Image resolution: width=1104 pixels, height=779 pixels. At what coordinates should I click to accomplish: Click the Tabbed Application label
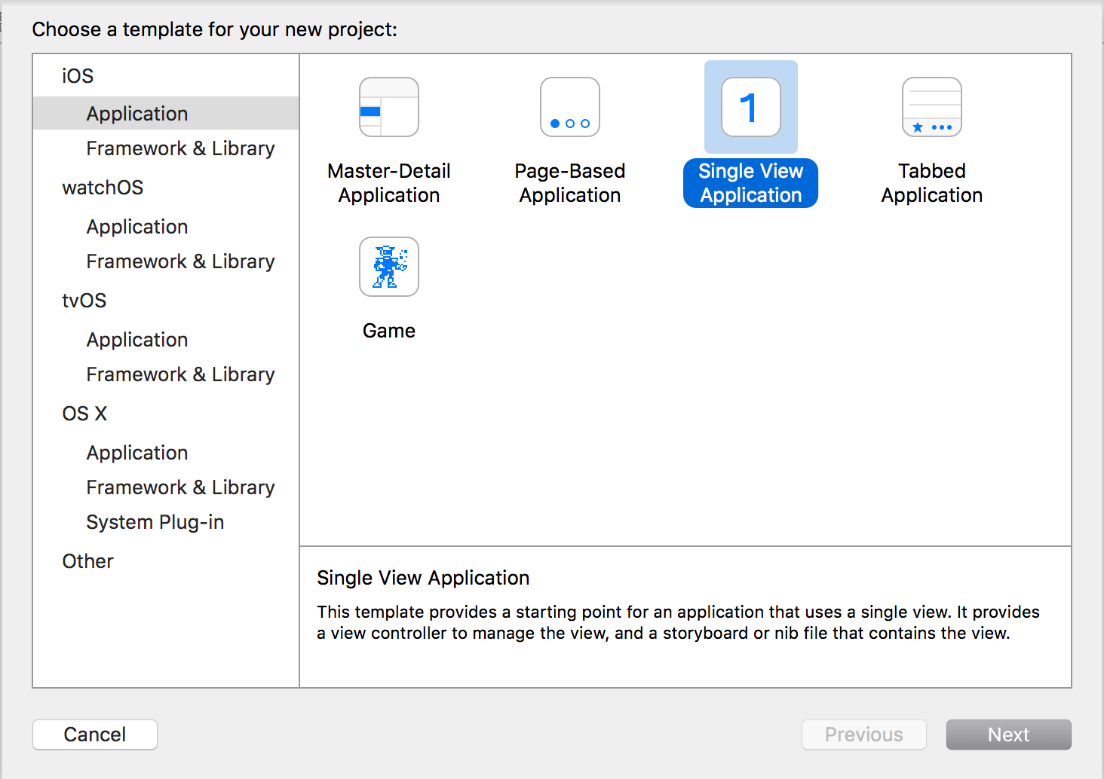click(x=932, y=183)
